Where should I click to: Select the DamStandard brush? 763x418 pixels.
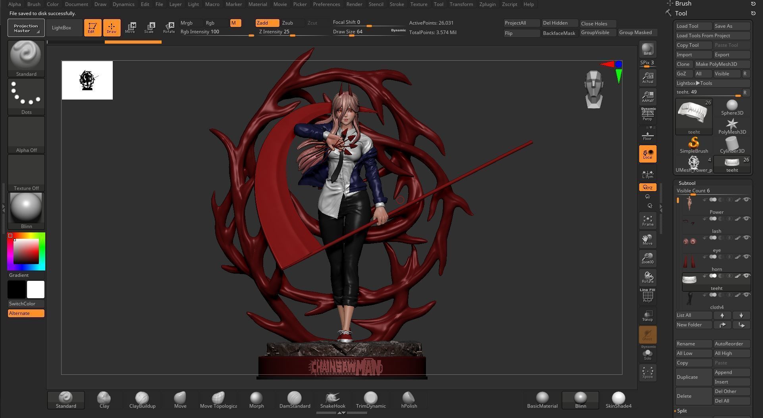(295, 400)
